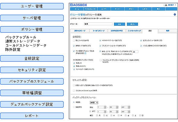Image resolution: width=178 pixels, height=122 pixels.
Task: Open the help icon beside the breadcrumb
Action: coord(175,14)
